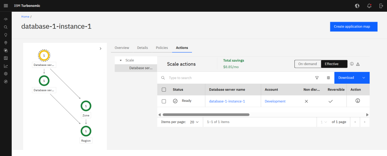Open the Items per page dropdown
Viewport: 387px width, 156px height.
(x=194, y=122)
